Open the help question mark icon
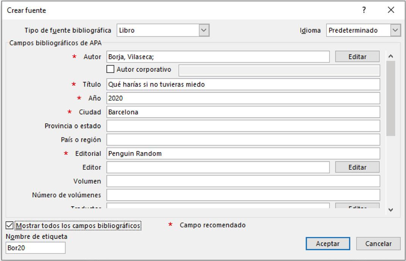Screen dimensions: 406x261 pos(364,10)
